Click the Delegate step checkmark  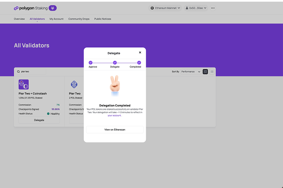[x=115, y=62]
